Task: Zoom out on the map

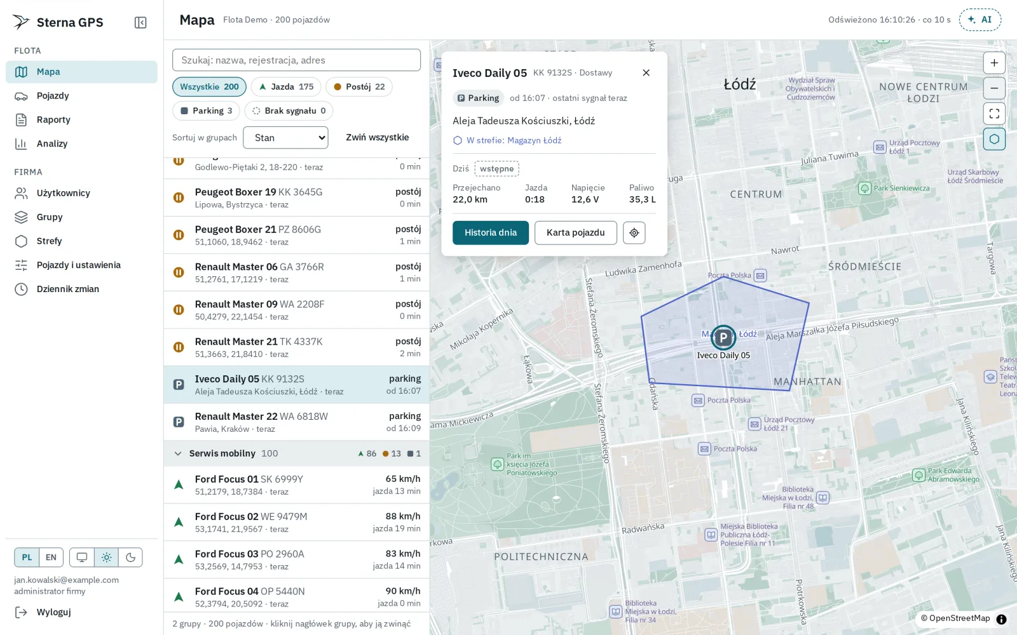Action: pyautogui.click(x=994, y=88)
